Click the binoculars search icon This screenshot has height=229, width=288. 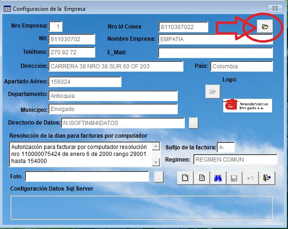coord(218,178)
